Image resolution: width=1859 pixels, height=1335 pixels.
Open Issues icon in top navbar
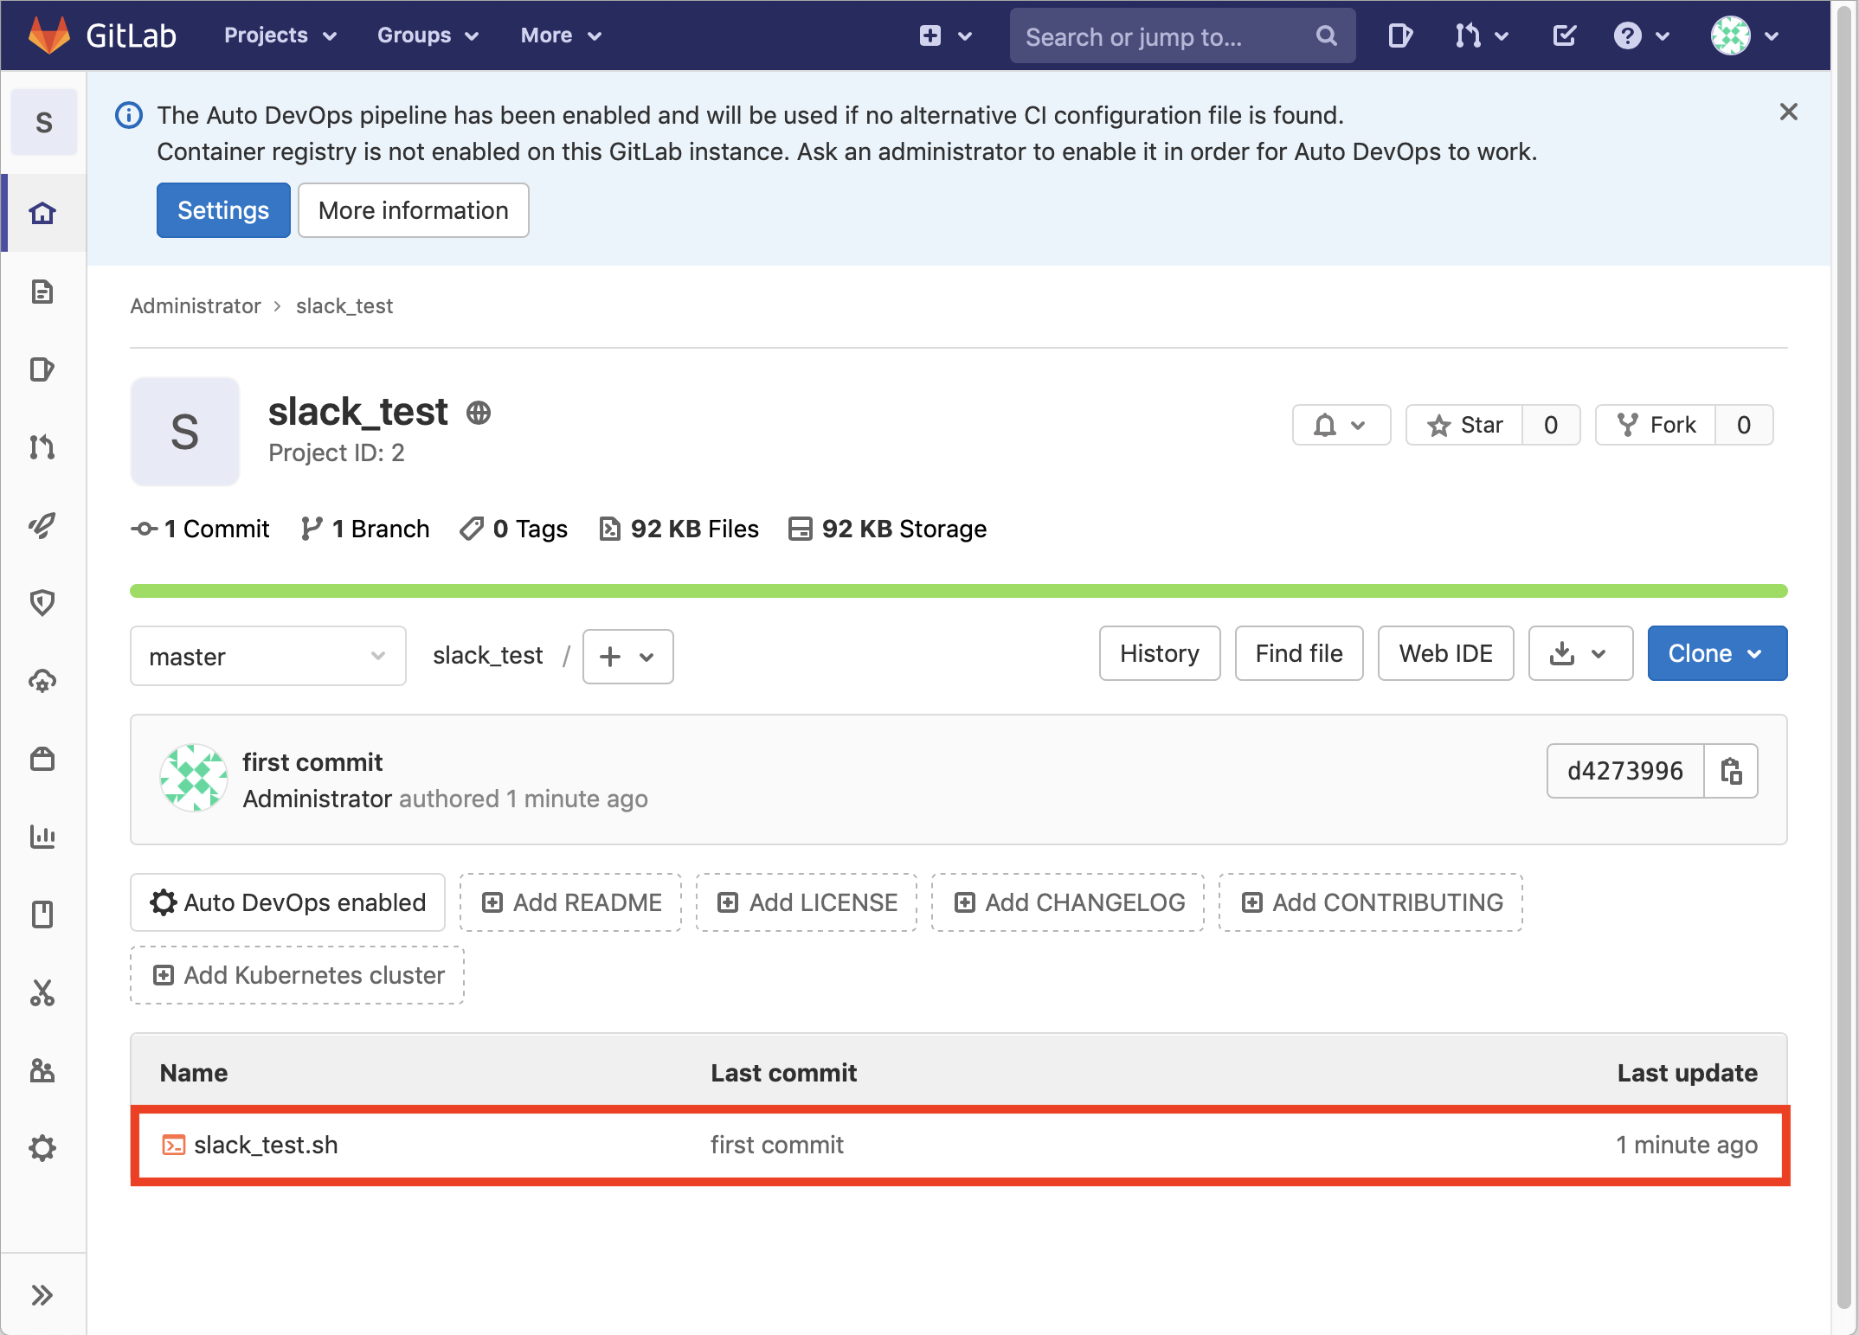click(x=1399, y=35)
